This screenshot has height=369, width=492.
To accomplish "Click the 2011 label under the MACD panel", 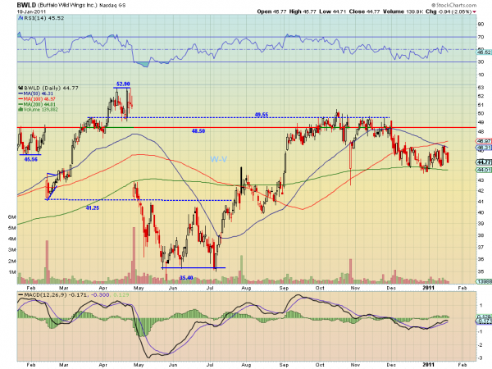I will [428, 365].
